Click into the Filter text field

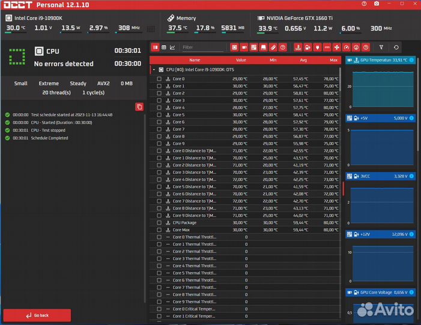(202, 47)
